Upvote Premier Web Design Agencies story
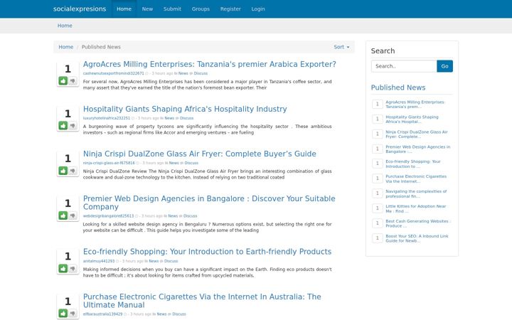The height and width of the screenshot is (320, 512). point(63,215)
